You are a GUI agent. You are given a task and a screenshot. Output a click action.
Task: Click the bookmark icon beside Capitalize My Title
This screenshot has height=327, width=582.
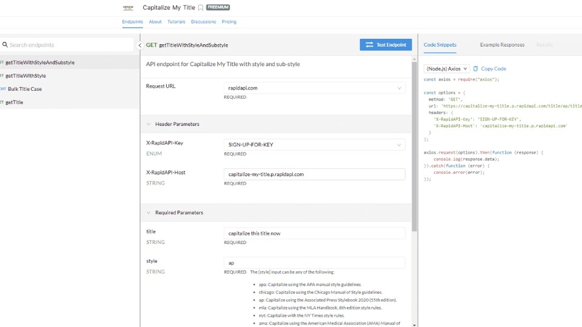(x=201, y=8)
